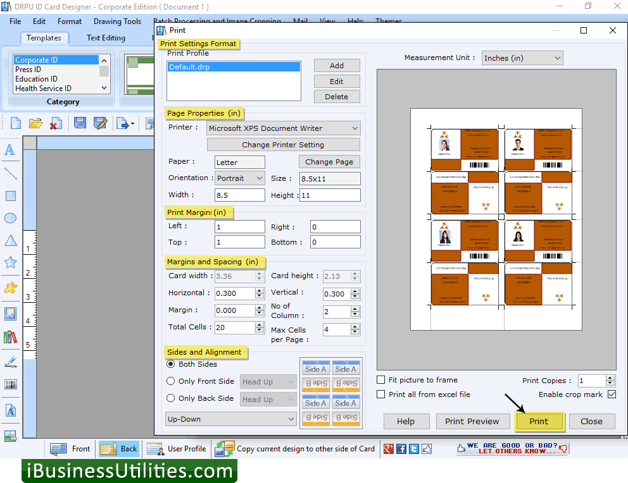Click the Print Preview button
The width and height of the screenshot is (628, 483).
pyautogui.click(x=472, y=422)
